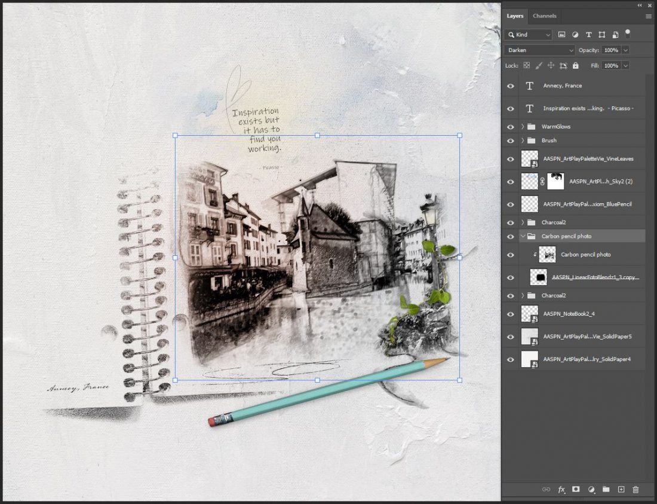Viewport: 657px width, 504px height.
Task: Filter layers by smart objects icon
Action: click(x=615, y=35)
